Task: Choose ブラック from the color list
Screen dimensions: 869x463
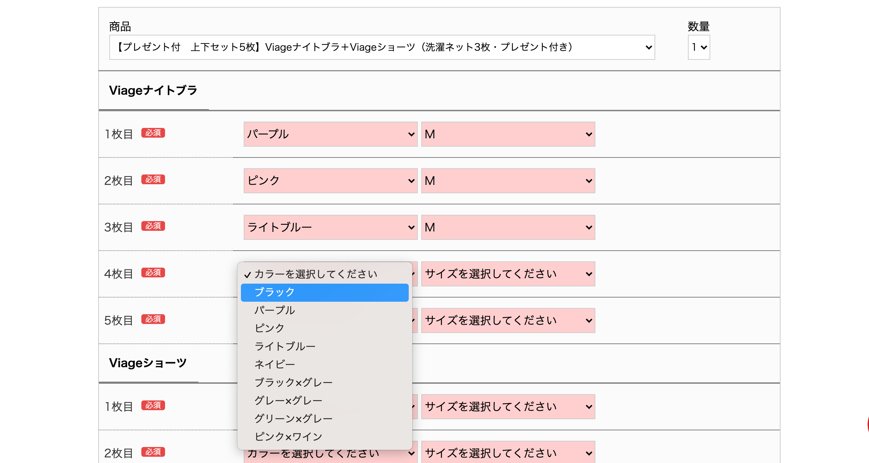Action: point(324,292)
